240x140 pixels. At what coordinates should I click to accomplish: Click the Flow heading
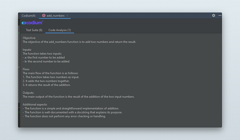26,69
